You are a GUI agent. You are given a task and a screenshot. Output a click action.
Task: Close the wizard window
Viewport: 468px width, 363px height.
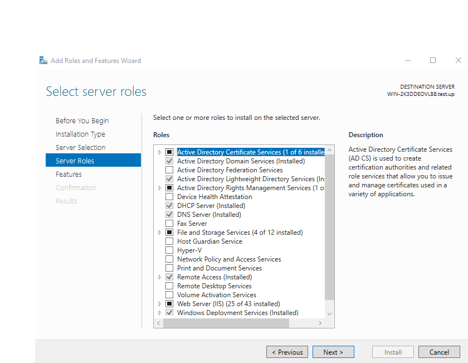coord(459,60)
